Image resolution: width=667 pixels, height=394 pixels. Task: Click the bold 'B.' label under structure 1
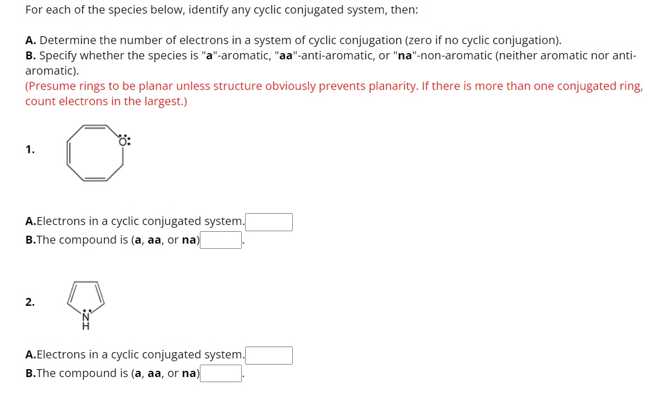31,240
